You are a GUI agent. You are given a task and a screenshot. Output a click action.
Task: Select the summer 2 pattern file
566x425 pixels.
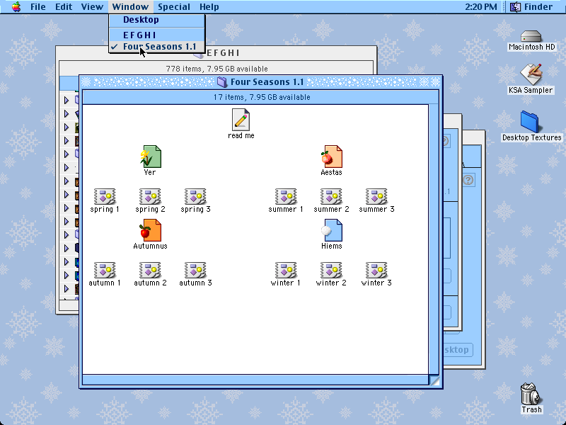tap(331, 200)
